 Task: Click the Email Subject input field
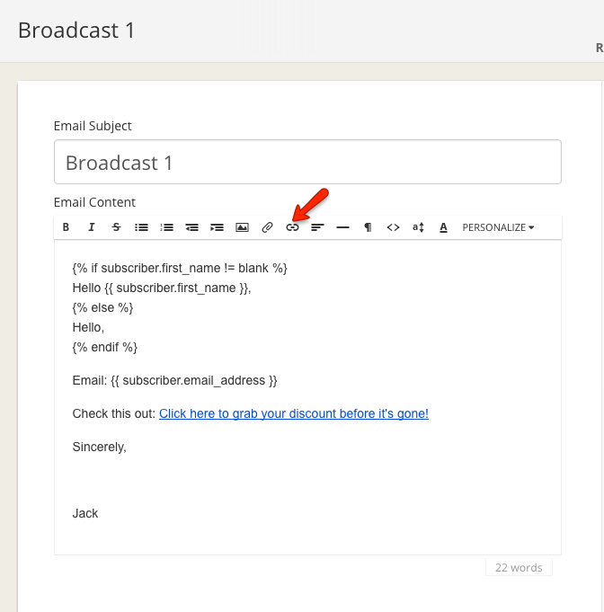[307, 162]
